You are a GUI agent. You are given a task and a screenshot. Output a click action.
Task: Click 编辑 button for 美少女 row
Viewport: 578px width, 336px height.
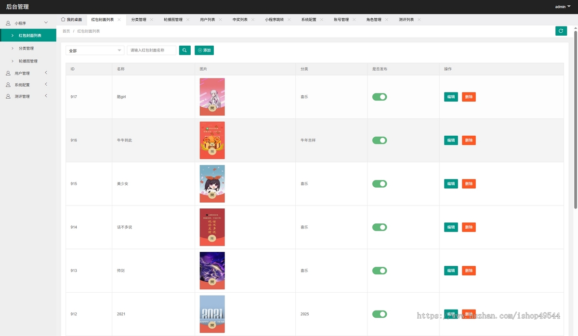tap(451, 183)
